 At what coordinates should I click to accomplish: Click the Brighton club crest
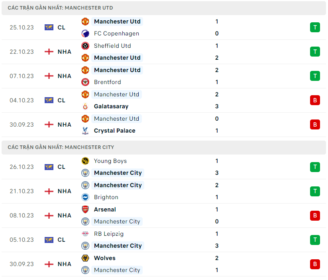[x=85, y=197]
